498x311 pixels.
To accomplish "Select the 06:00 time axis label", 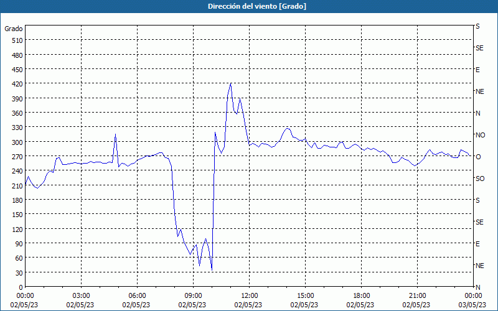I will (x=137, y=296).
